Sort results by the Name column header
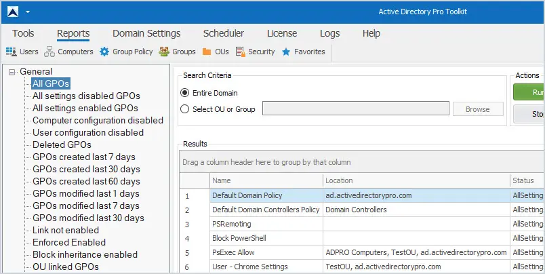 [266, 180]
